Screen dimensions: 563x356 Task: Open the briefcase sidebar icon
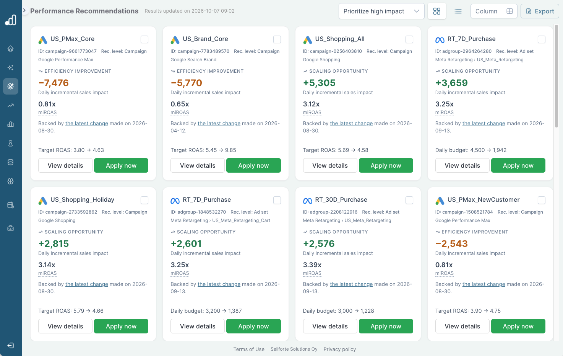click(x=11, y=229)
